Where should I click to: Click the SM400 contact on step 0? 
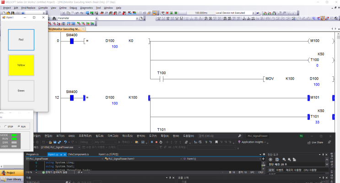[72, 41]
